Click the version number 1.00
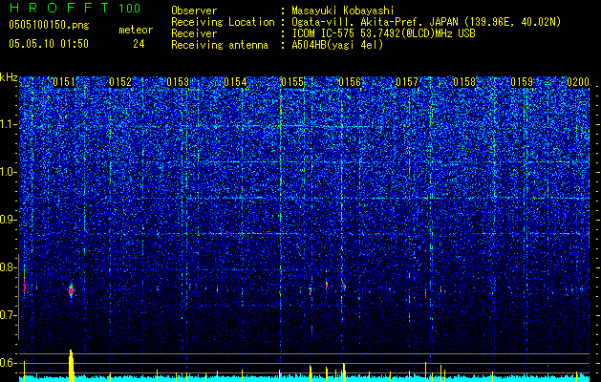Image resolution: width=601 pixels, height=382 pixels. [129, 8]
